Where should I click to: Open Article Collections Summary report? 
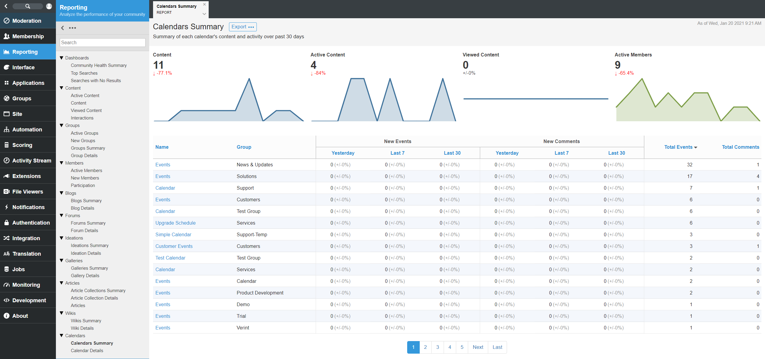[98, 290]
